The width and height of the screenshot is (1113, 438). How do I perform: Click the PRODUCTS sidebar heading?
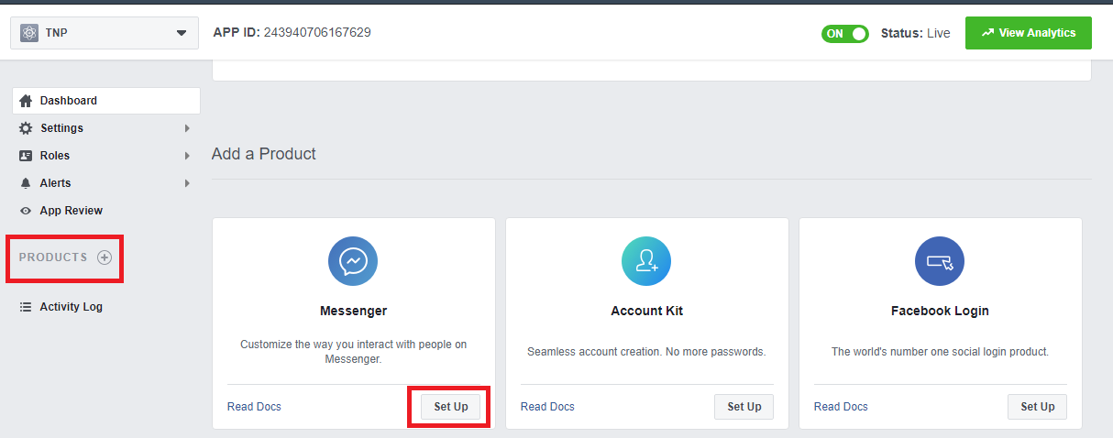pyautogui.click(x=53, y=257)
